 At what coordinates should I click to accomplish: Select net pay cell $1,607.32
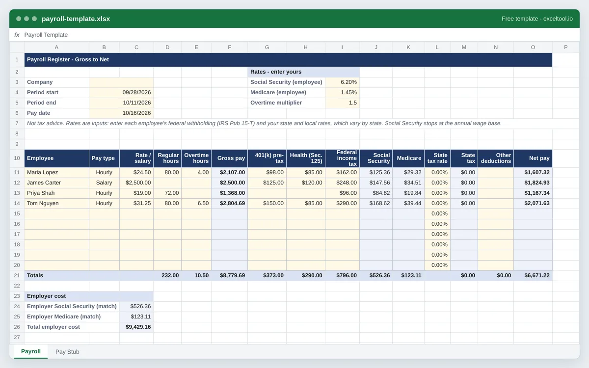533,172
